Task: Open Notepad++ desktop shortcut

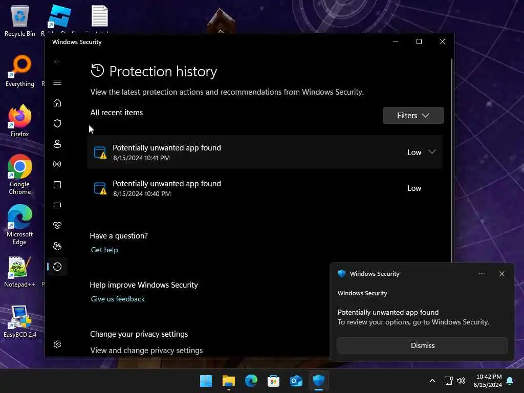Action: 20,271
